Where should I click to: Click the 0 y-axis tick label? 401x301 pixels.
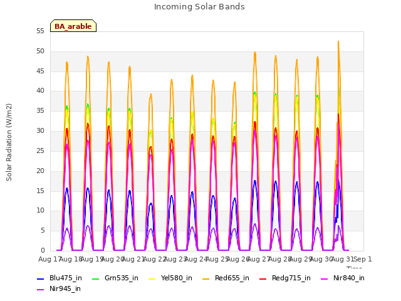[x=43, y=251]
